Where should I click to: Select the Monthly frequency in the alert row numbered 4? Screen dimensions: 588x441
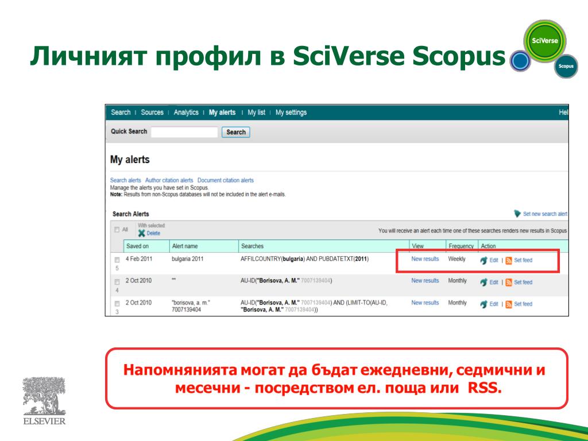458,280
